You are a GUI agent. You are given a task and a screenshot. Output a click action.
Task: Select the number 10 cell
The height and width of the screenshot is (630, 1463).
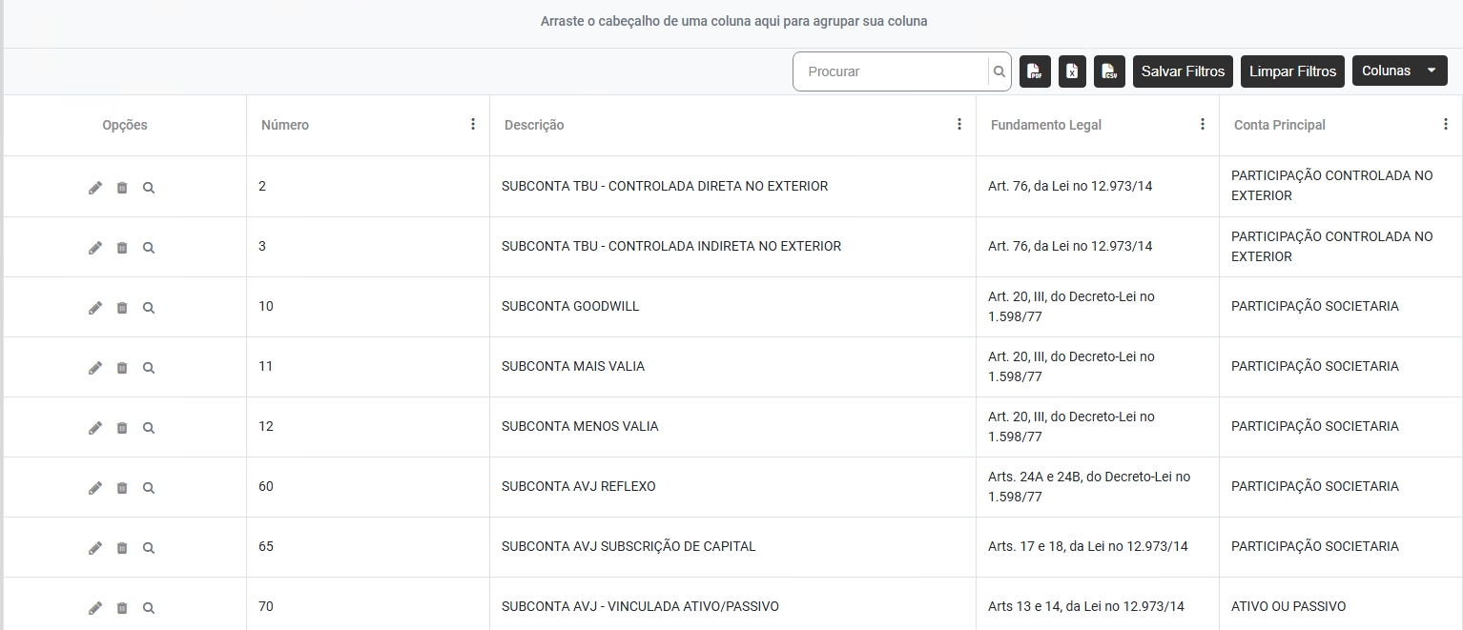(x=368, y=307)
